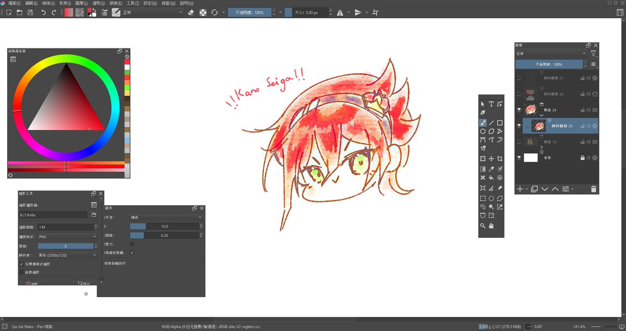Open resolution dropdown 原始 (3390x2120)
The height and width of the screenshot is (331, 626).
coord(67,255)
